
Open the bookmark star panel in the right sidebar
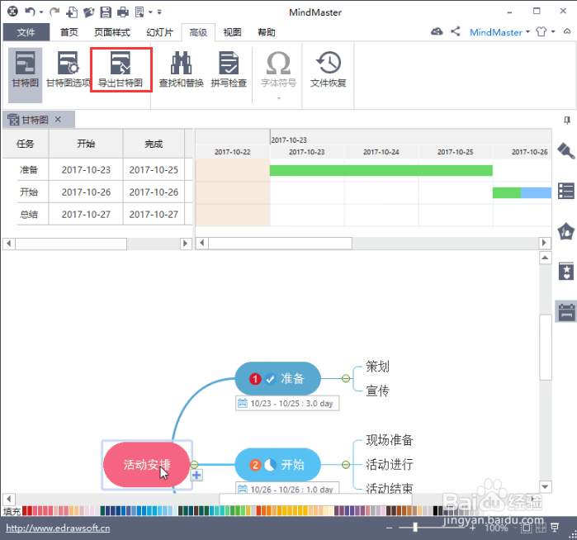click(x=566, y=272)
